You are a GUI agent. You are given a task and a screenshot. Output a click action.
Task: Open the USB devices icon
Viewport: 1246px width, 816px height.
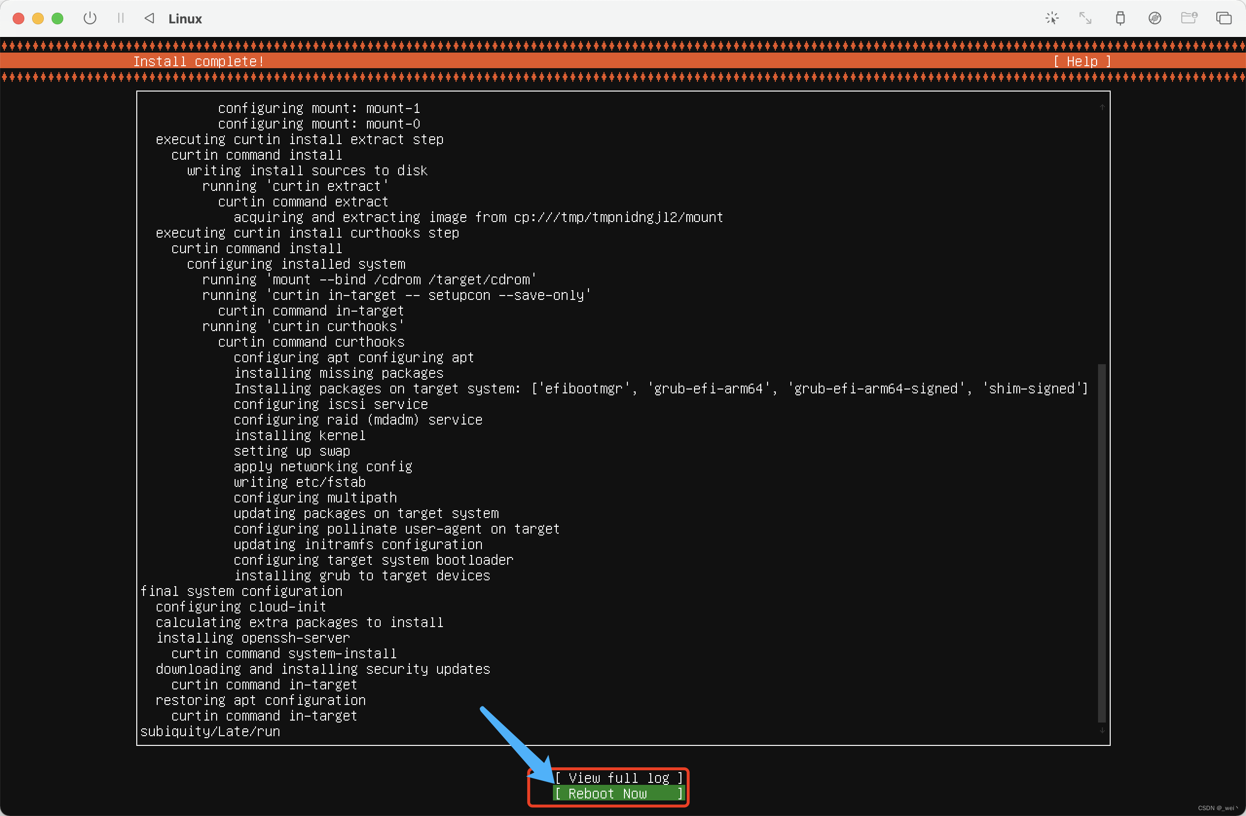1120,19
